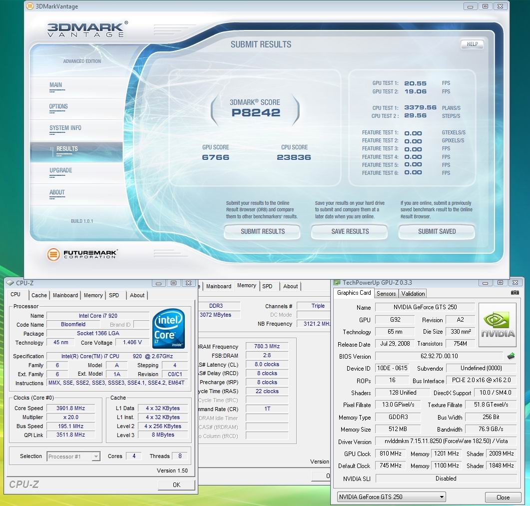Open the About tab in front CPU-Z window

(137, 295)
